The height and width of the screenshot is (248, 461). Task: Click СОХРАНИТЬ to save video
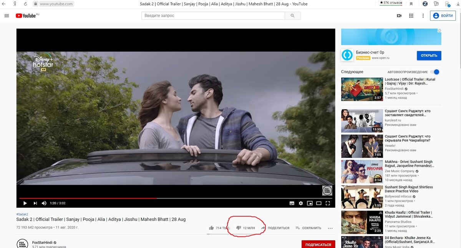point(308,228)
